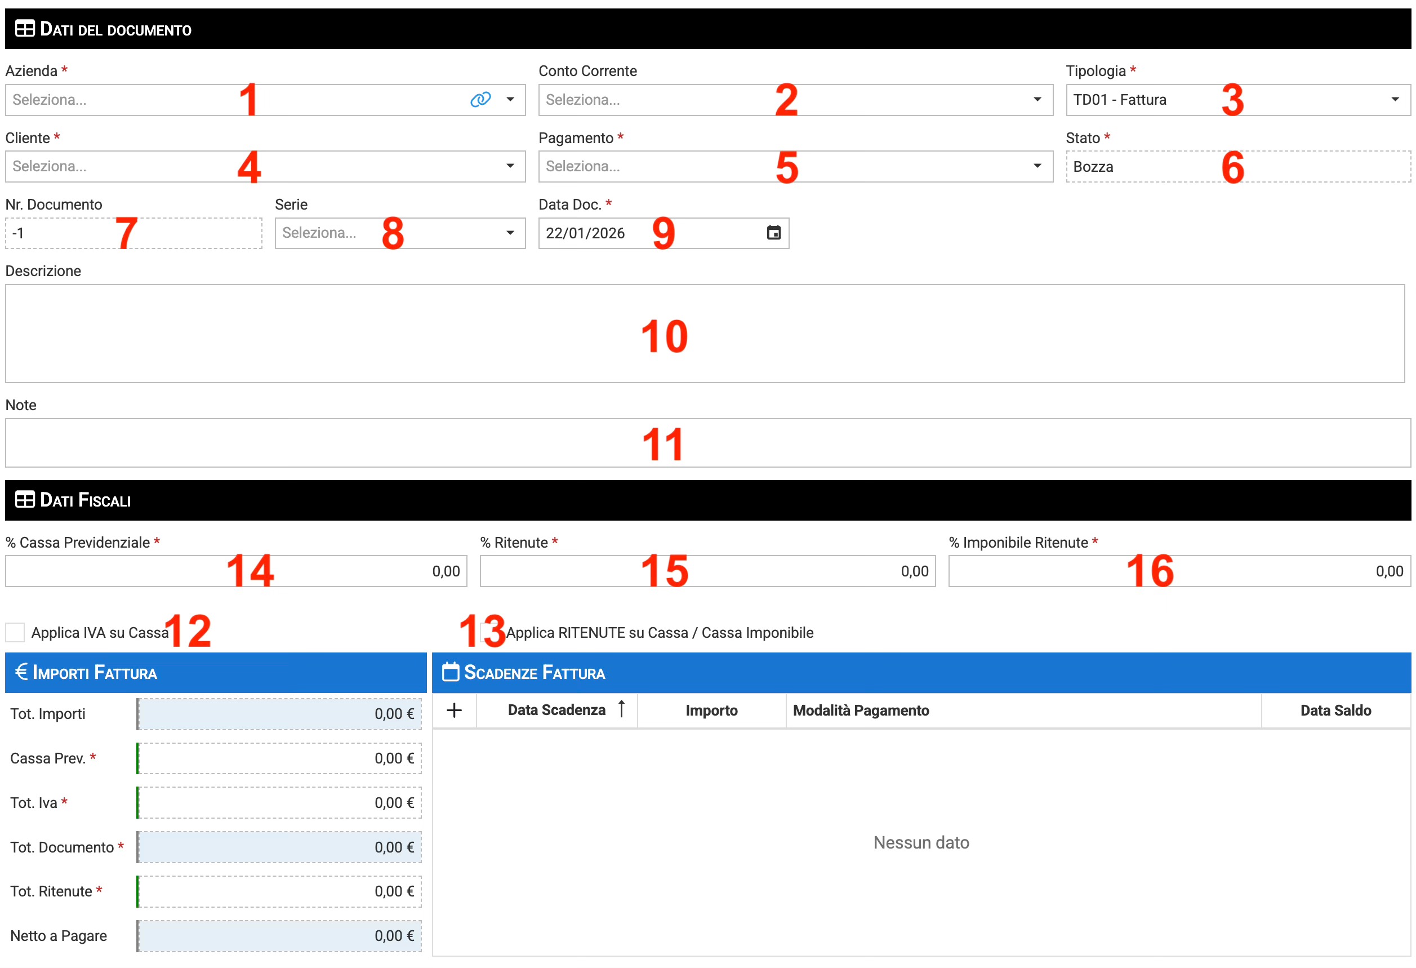Screen dimensions: 1416x968
Task: Click the grid icon in Dati Fiscali header
Action: (x=24, y=500)
